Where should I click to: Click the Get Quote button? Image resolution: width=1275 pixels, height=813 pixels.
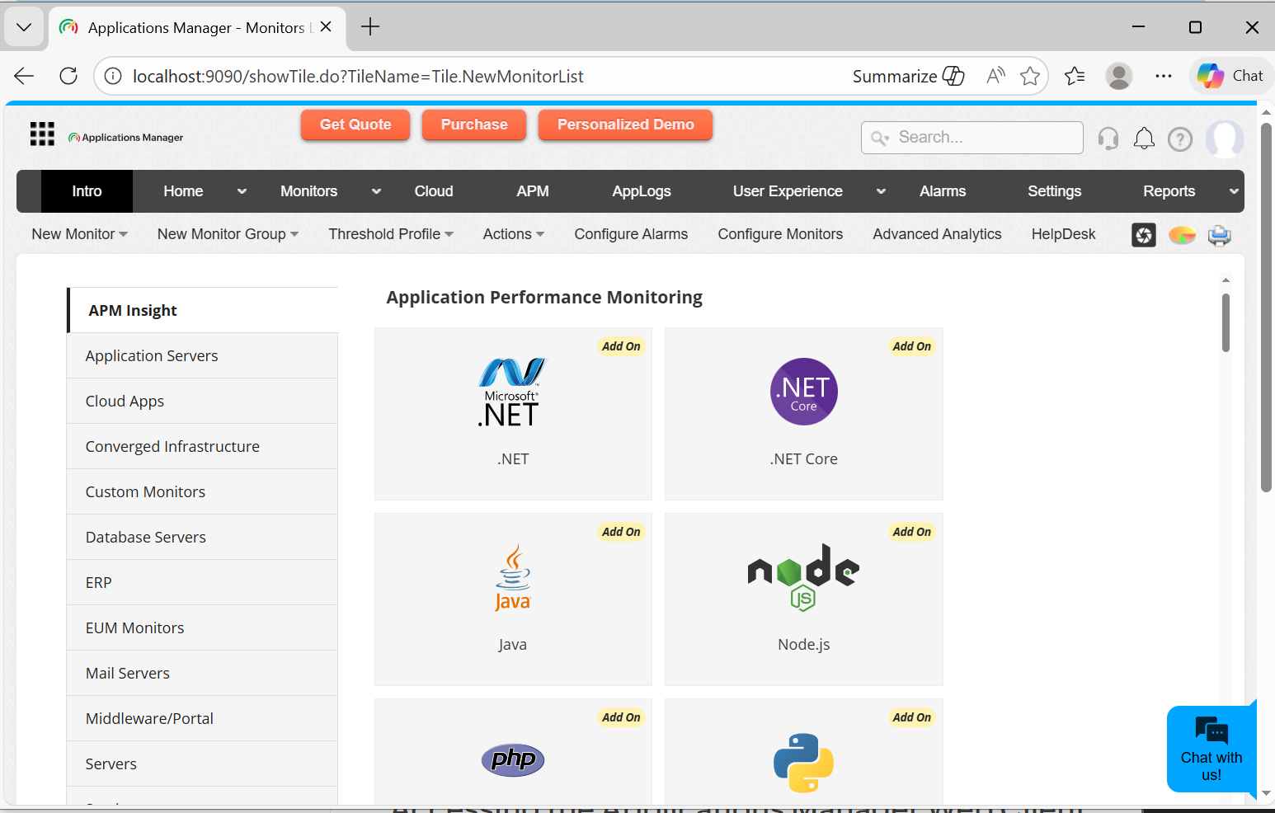coord(355,125)
